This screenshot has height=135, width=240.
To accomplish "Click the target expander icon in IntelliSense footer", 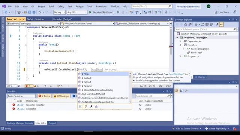I will click(80, 106).
